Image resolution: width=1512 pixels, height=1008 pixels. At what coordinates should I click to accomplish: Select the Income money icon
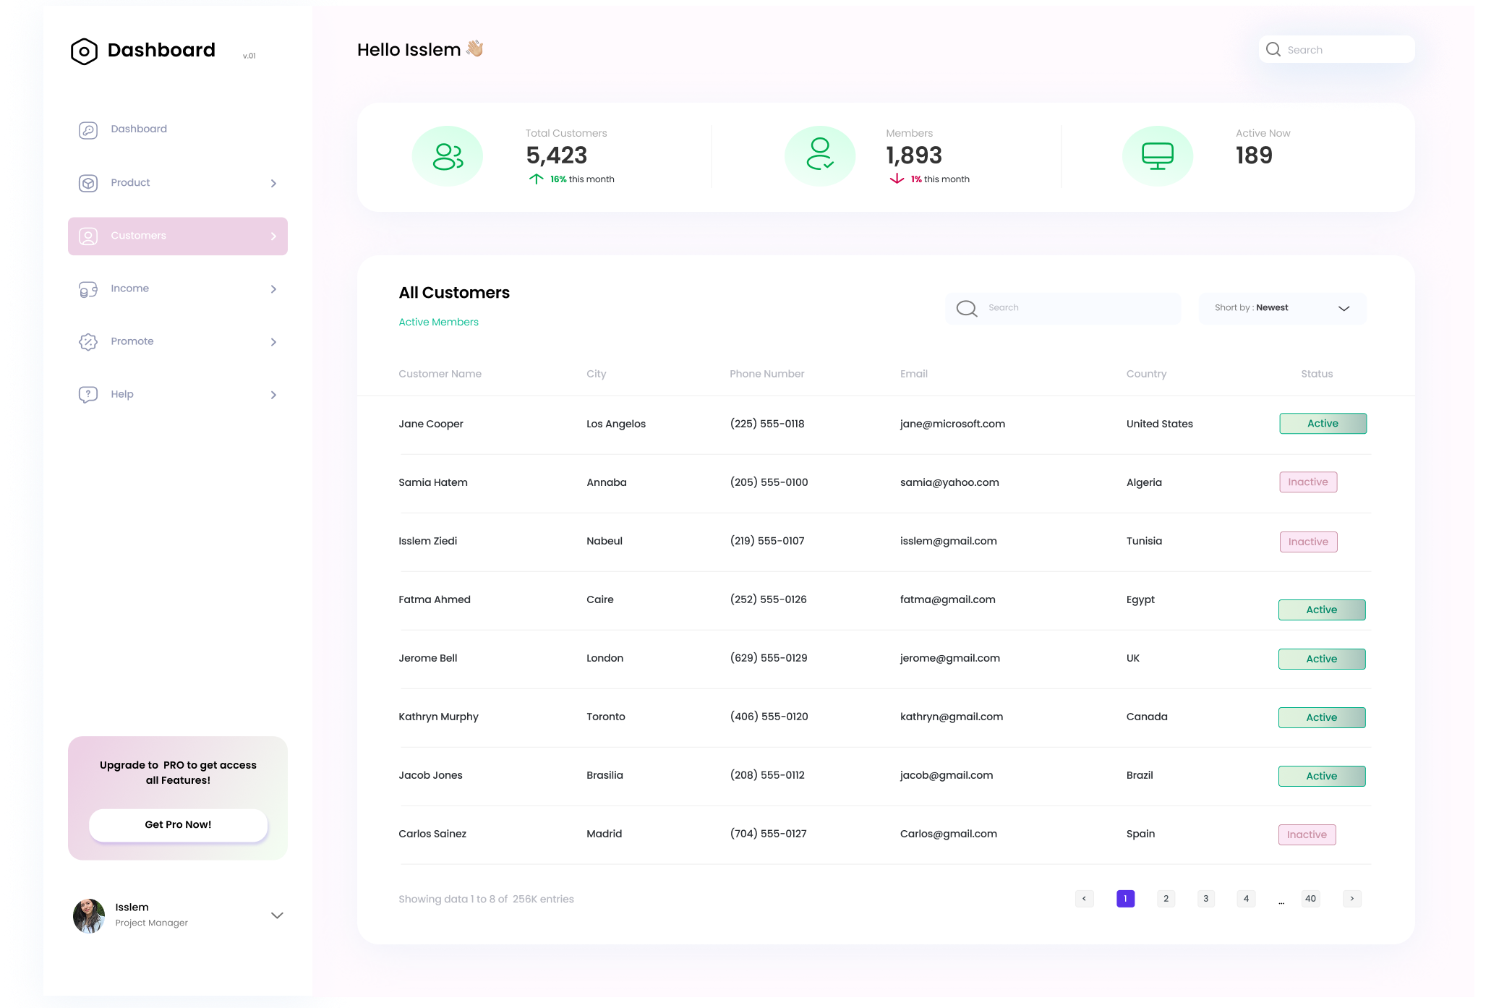[87, 289]
